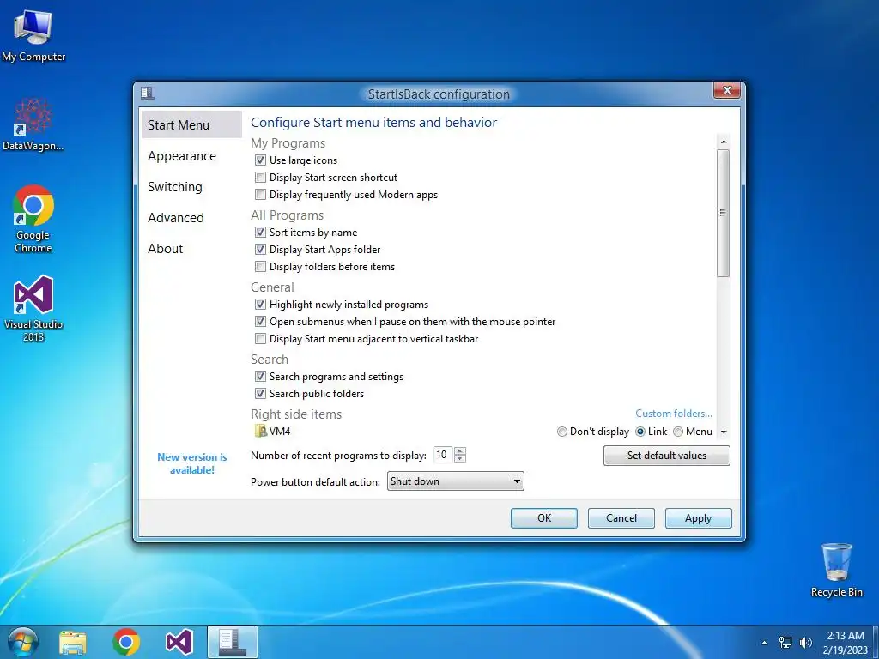Open the volume speaker tray icon
The image size is (879, 659).
coord(806,643)
